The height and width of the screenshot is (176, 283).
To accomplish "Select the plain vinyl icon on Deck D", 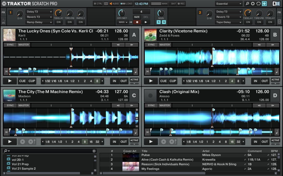I will (x=164, y=142).
